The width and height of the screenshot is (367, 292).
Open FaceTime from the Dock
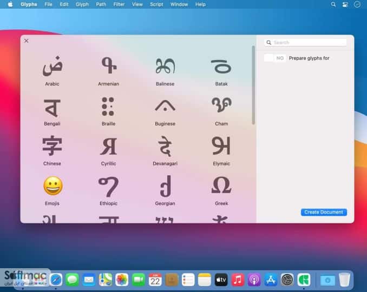point(139,280)
